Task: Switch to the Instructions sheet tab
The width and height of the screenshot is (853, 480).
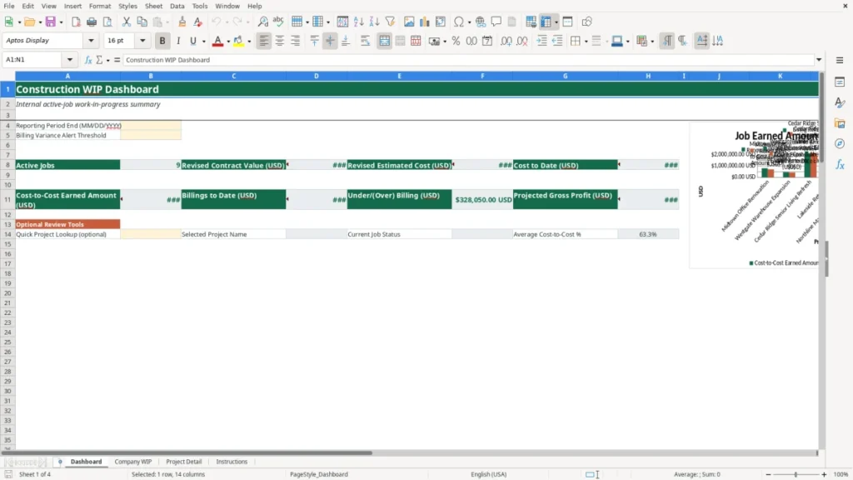Action: pos(232,462)
